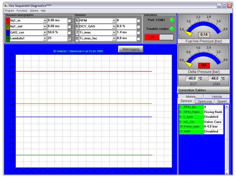
Task: Click the Delta Pressure gauge
Action: (204, 57)
